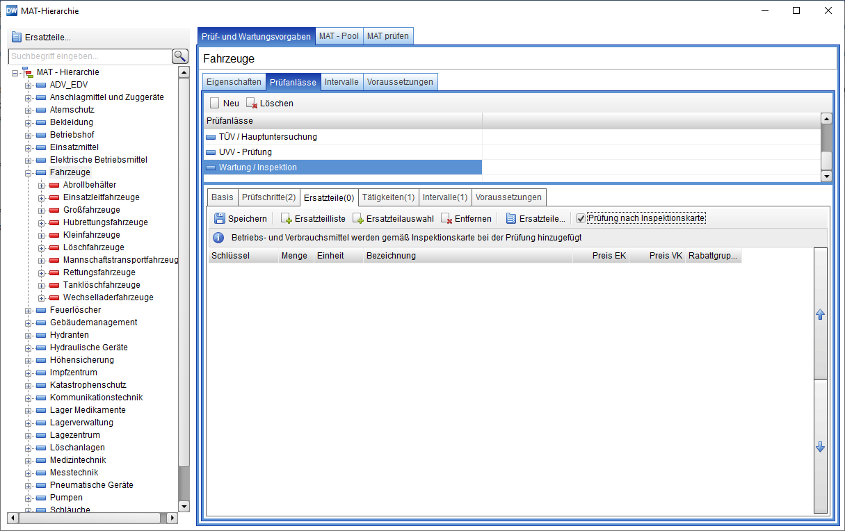This screenshot has height=531, width=845.
Task: Click the Neu document icon
Action: tap(215, 103)
